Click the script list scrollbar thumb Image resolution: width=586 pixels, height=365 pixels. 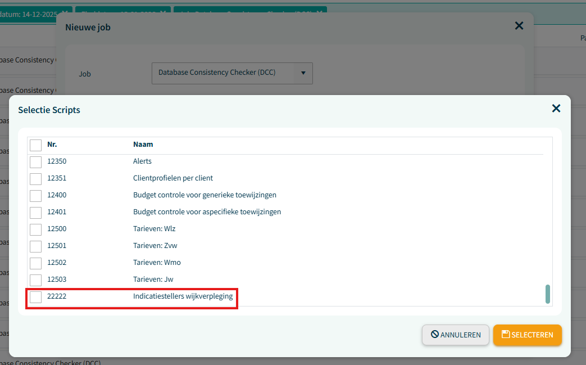click(548, 294)
